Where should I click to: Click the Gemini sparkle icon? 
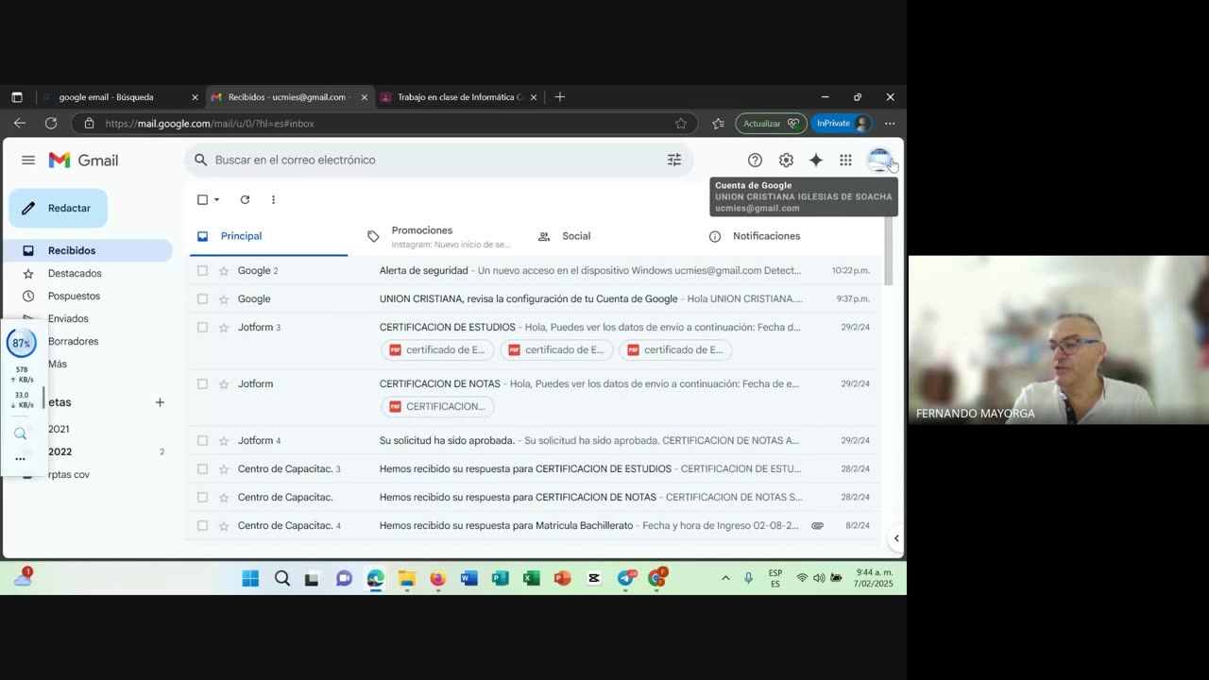pyautogui.click(x=816, y=161)
